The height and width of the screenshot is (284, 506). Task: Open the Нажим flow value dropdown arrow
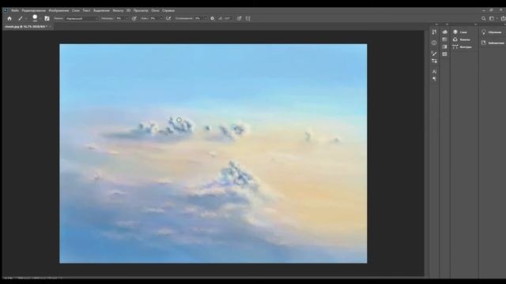160,18
